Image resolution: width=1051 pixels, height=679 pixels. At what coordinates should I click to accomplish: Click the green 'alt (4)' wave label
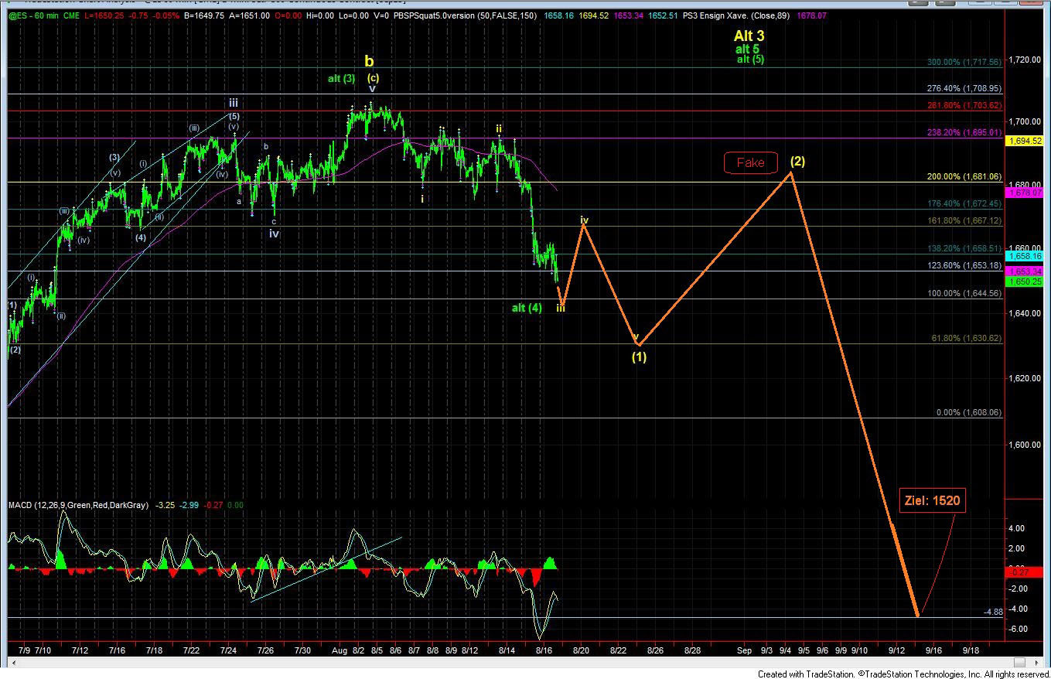coord(527,308)
